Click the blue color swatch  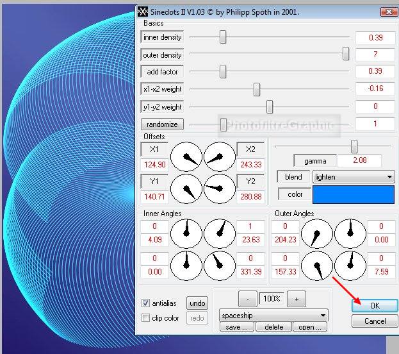(x=354, y=194)
